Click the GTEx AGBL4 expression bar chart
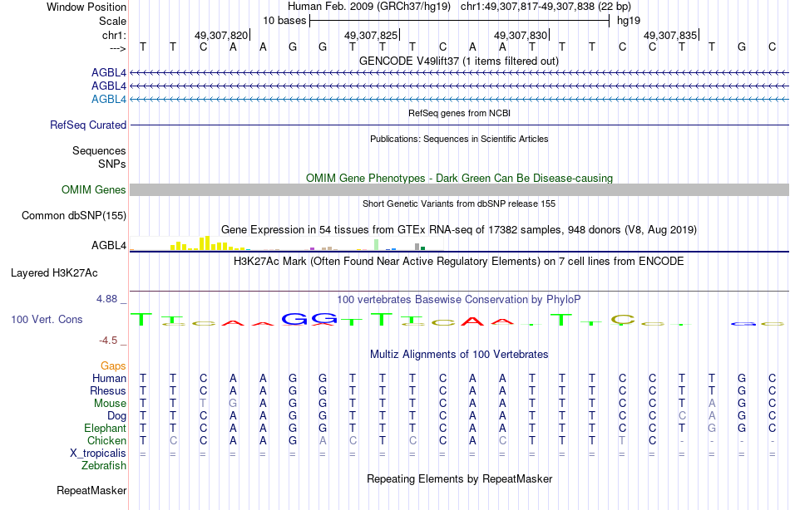This screenshot has height=510, width=790. tap(287, 244)
